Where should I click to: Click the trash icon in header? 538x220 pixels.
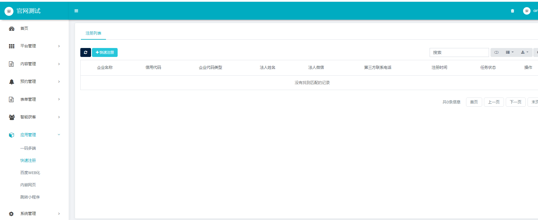[512, 11]
